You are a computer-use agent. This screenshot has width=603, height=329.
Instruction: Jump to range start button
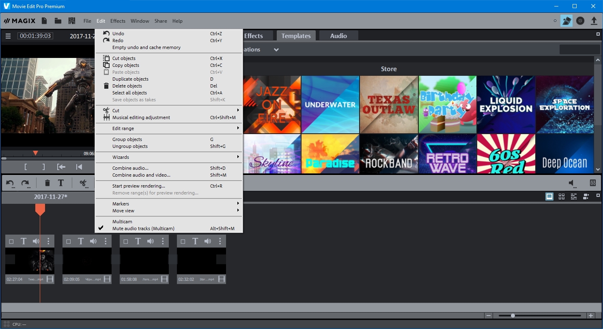click(61, 167)
